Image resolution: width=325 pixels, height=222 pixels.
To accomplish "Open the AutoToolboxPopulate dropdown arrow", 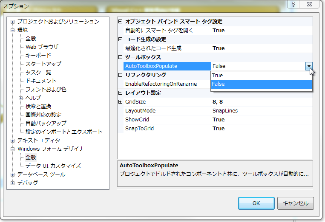I will [309, 66].
